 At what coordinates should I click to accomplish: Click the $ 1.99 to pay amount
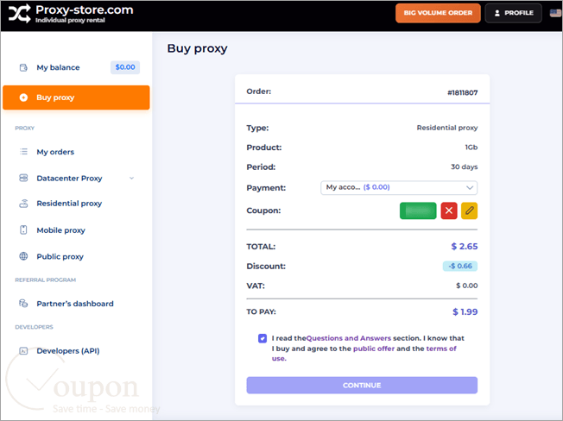click(x=465, y=311)
